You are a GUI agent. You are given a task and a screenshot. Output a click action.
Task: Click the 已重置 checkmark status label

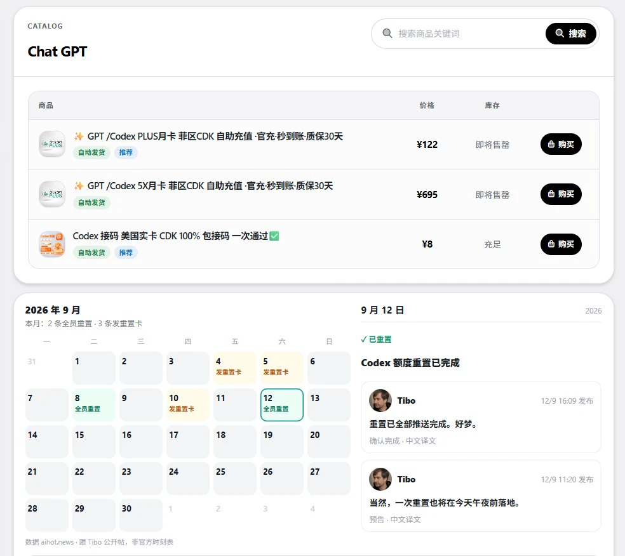pos(376,340)
